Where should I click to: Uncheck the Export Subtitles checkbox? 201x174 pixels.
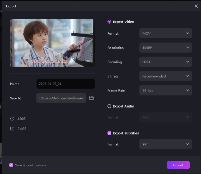(x=109, y=133)
